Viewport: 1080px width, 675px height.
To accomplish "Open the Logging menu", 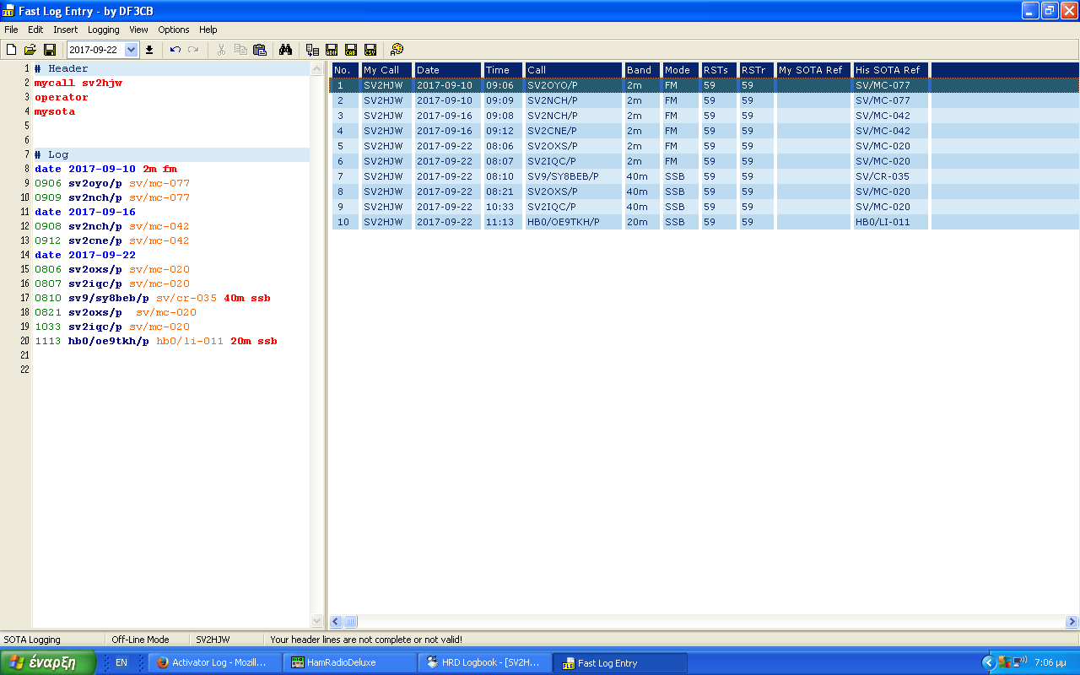I will [x=103, y=30].
